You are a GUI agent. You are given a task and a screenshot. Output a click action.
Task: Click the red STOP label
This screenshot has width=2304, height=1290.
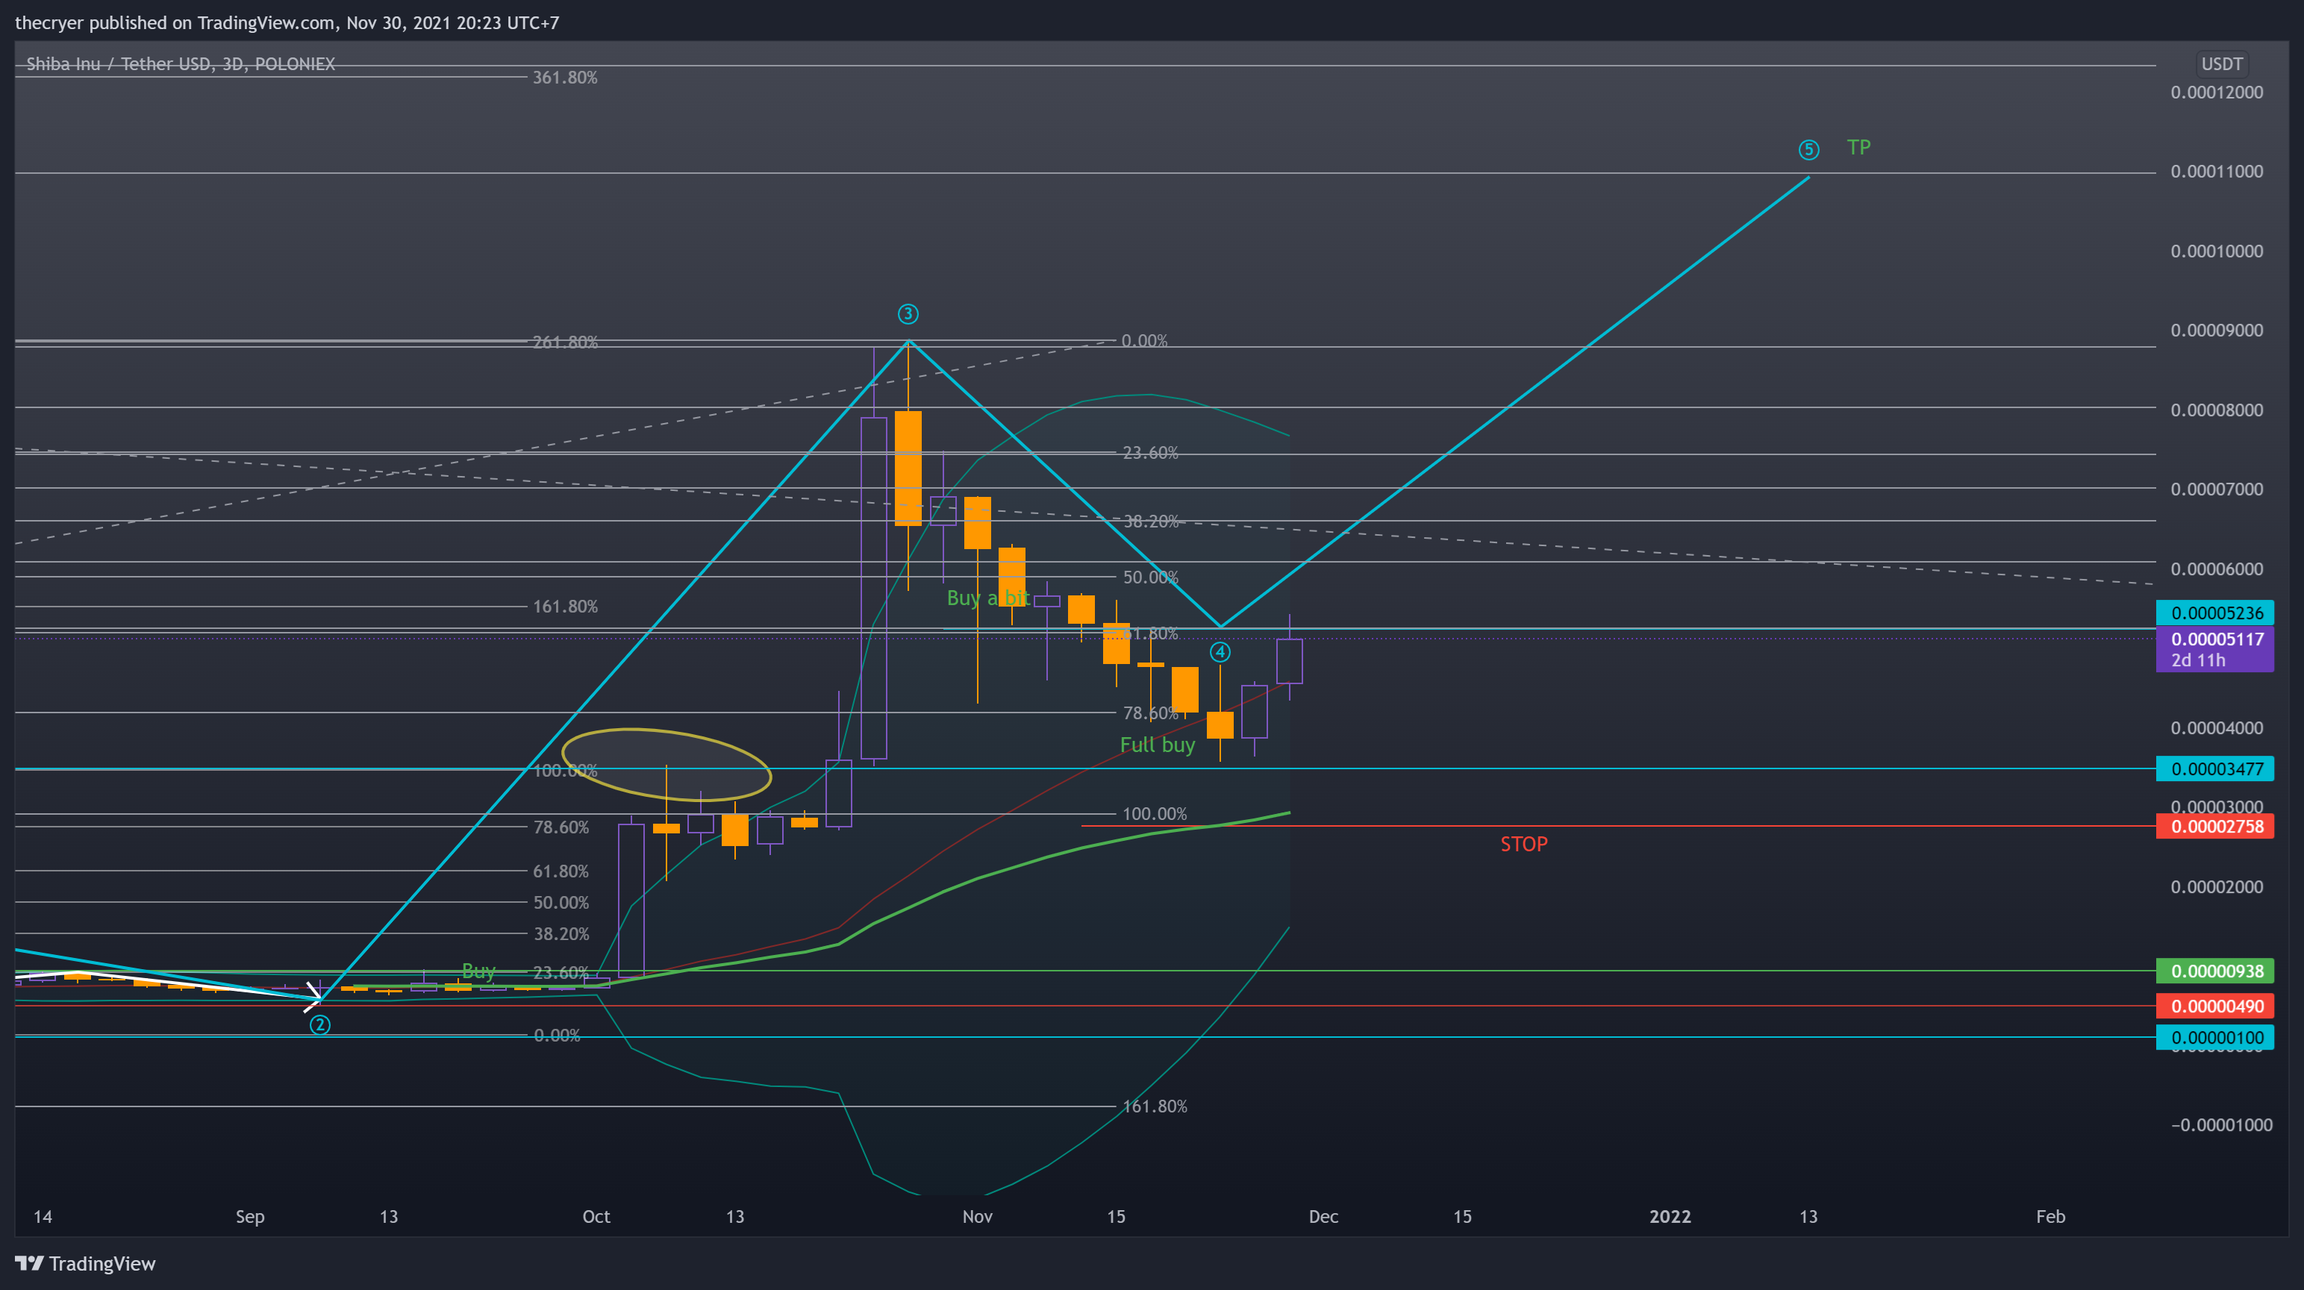coord(1523,844)
